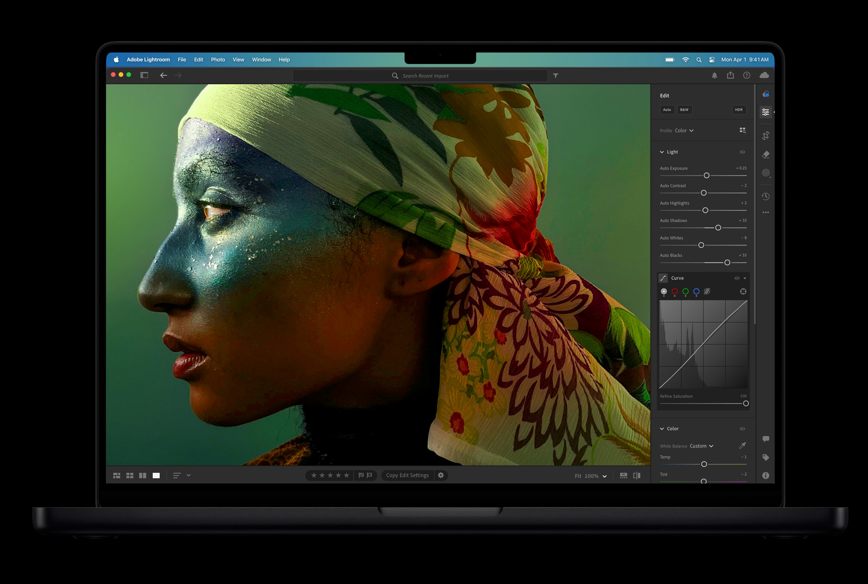Click the HDR button
This screenshot has width=868, height=584.
(738, 110)
